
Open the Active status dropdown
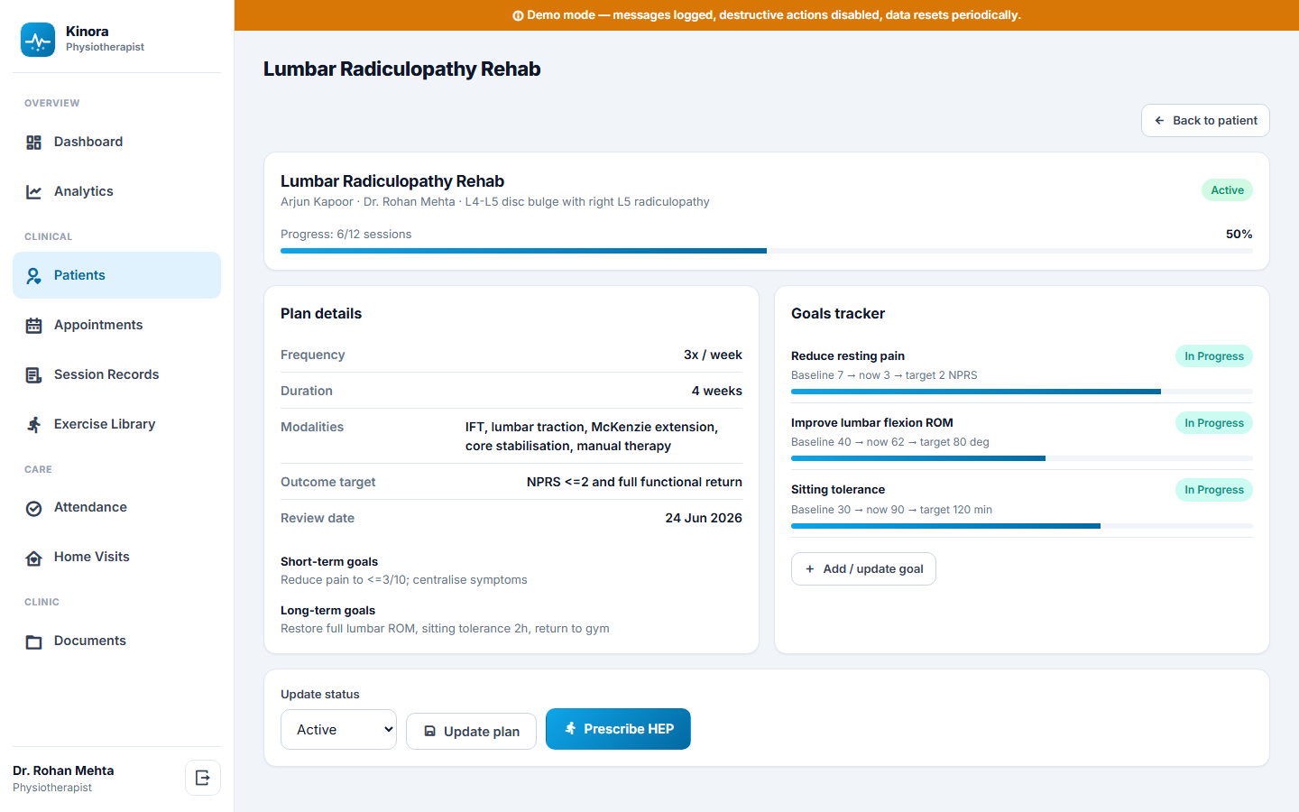coord(338,730)
